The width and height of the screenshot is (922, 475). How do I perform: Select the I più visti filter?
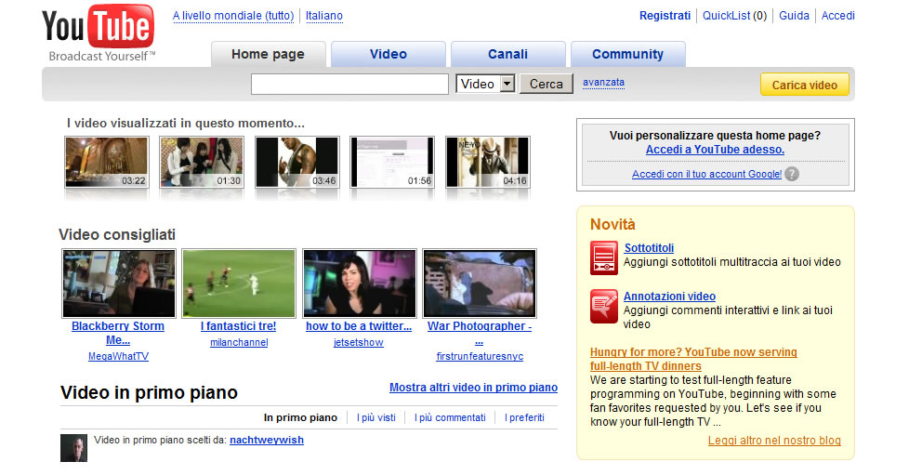point(376,417)
